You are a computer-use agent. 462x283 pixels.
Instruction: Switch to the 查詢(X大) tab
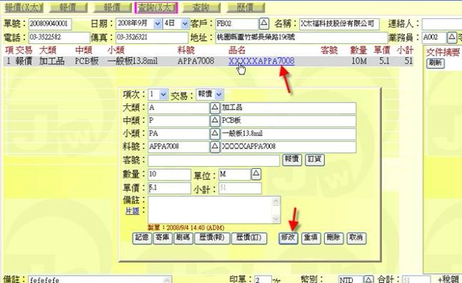coord(156,7)
